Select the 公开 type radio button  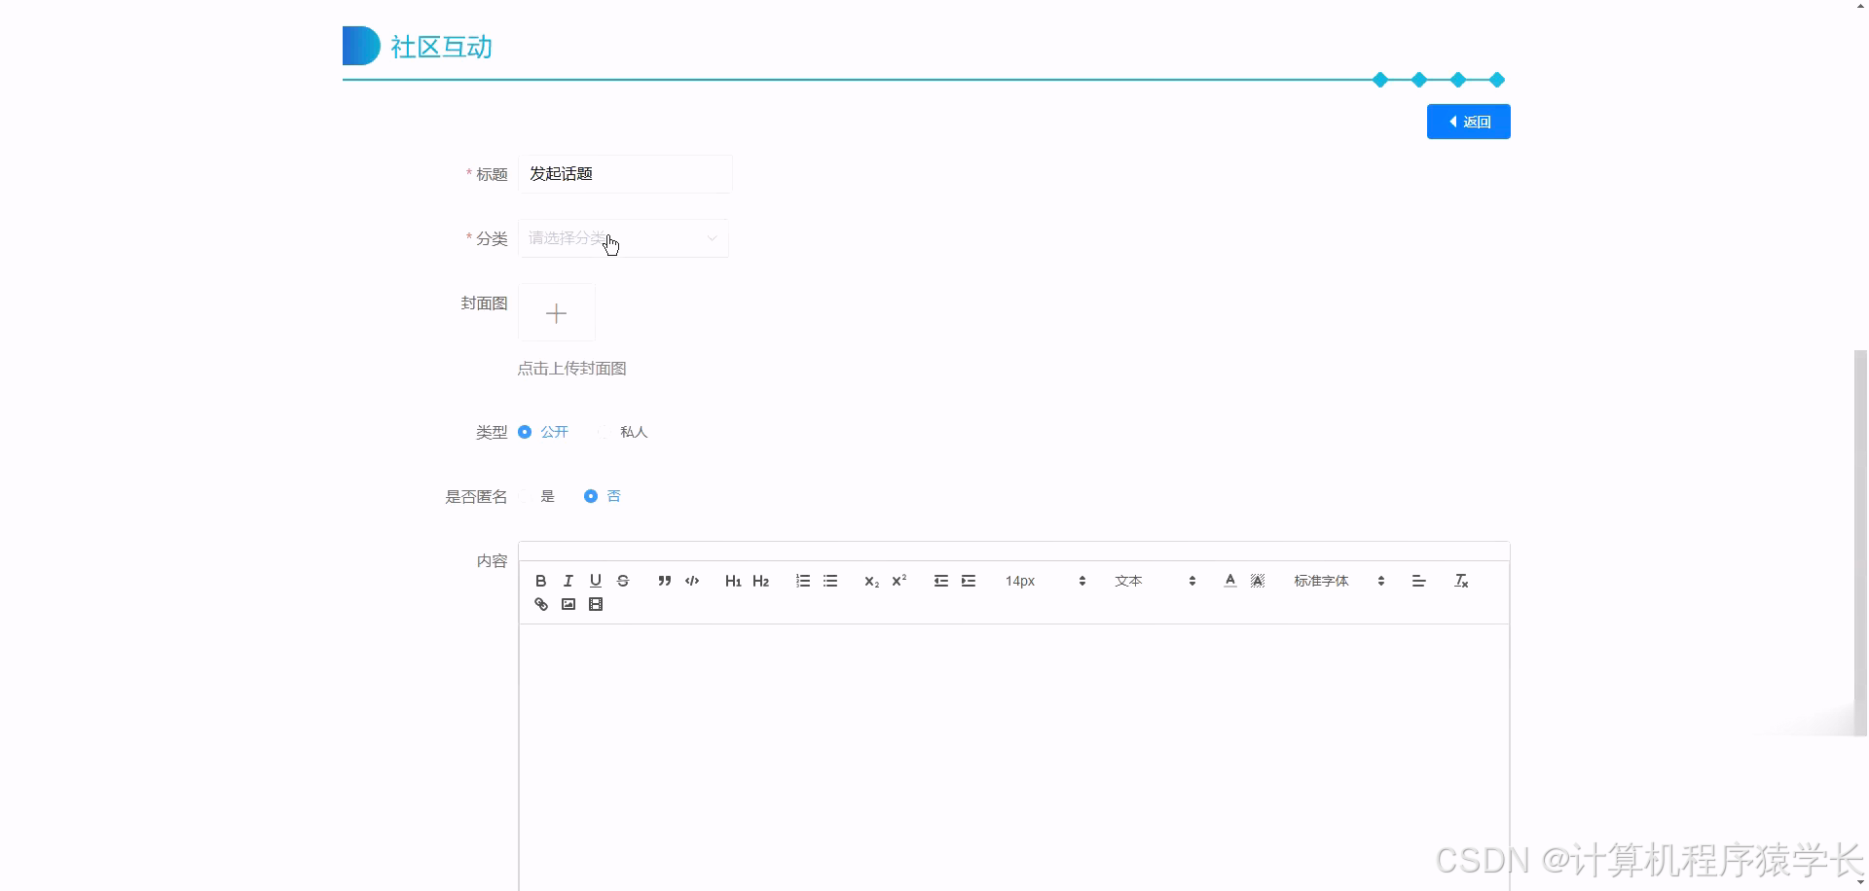point(525,432)
